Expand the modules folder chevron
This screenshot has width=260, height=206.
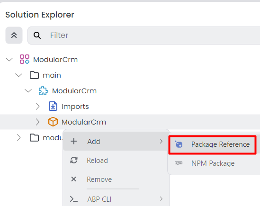(x=19, y=138)
